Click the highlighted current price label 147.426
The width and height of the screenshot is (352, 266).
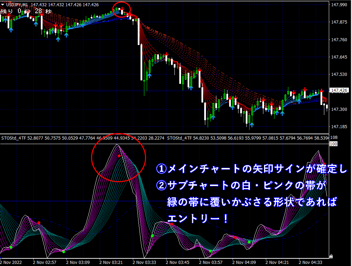click(x=339, y=90)
